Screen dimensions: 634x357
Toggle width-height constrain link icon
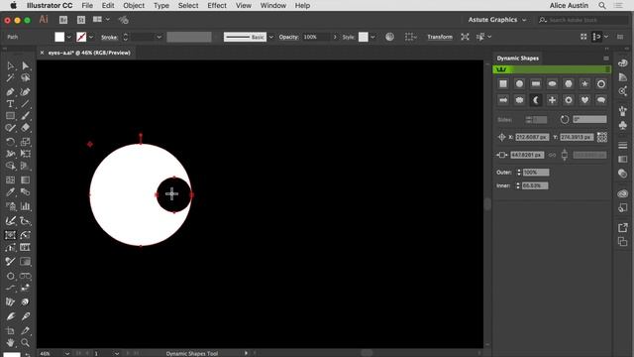point(552,155)
